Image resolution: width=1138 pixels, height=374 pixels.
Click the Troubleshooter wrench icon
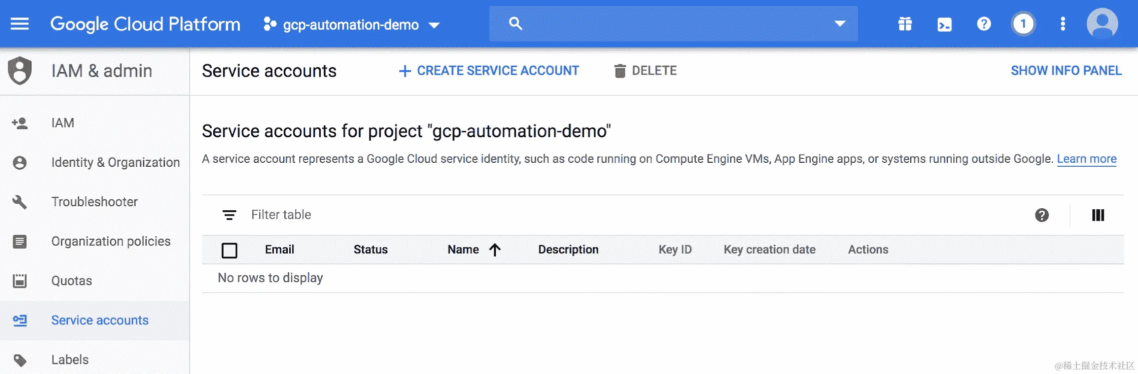[x=20, y=202]
